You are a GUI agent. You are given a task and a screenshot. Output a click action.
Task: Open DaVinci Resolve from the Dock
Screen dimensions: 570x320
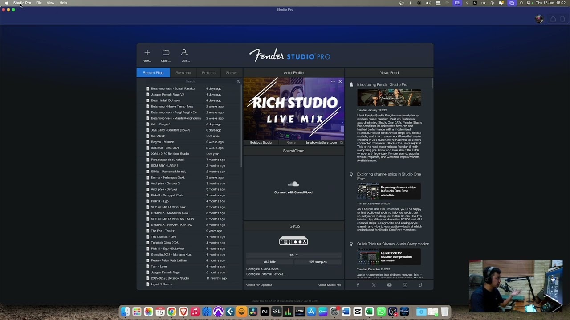253,312
